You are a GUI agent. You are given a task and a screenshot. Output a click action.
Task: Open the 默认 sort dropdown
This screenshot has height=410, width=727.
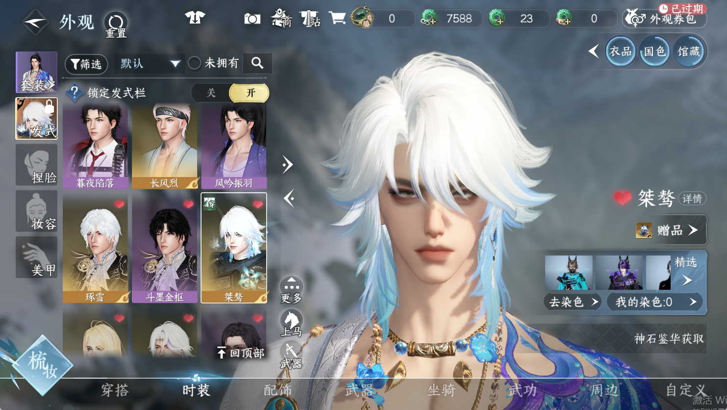click(x=150, y=64)
